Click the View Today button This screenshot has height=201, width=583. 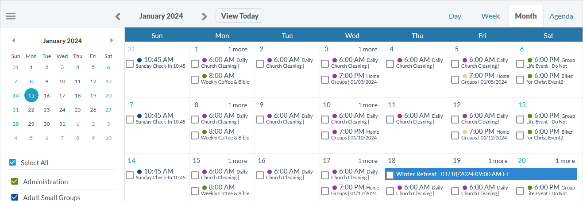click(239, 16)
